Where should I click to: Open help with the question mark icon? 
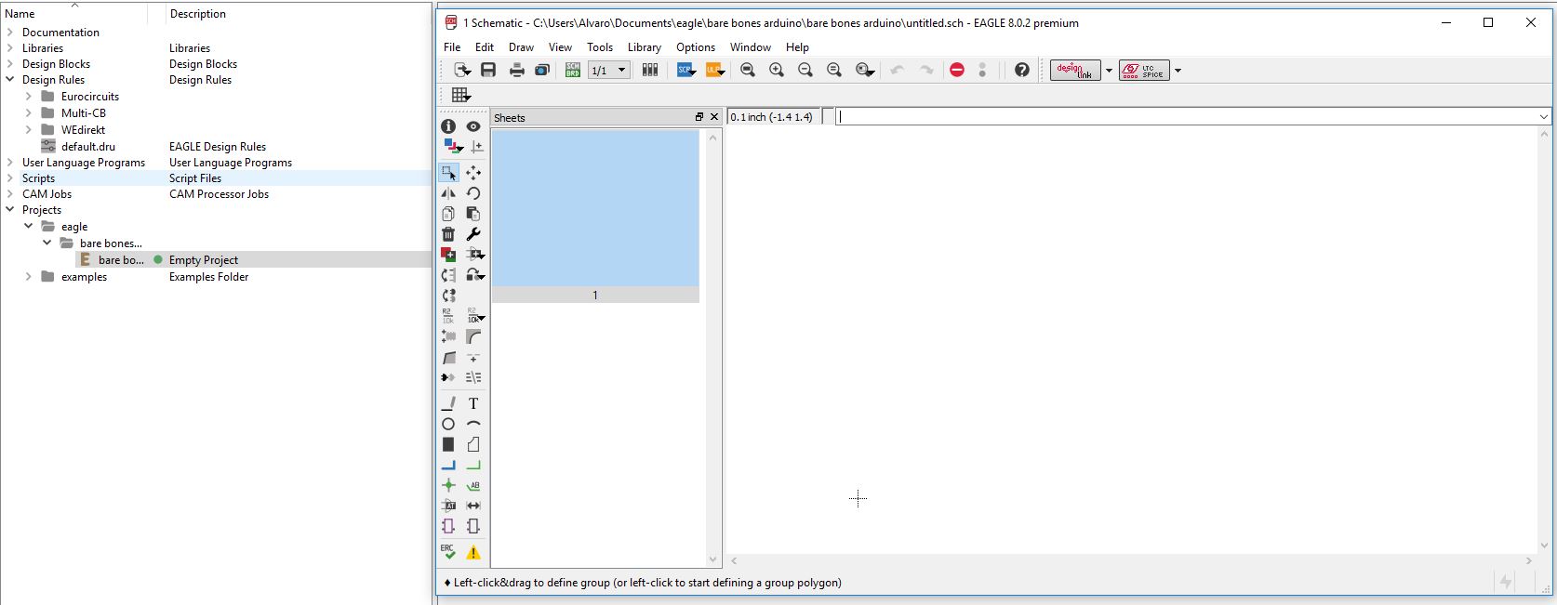click(x=1022, y=70)
